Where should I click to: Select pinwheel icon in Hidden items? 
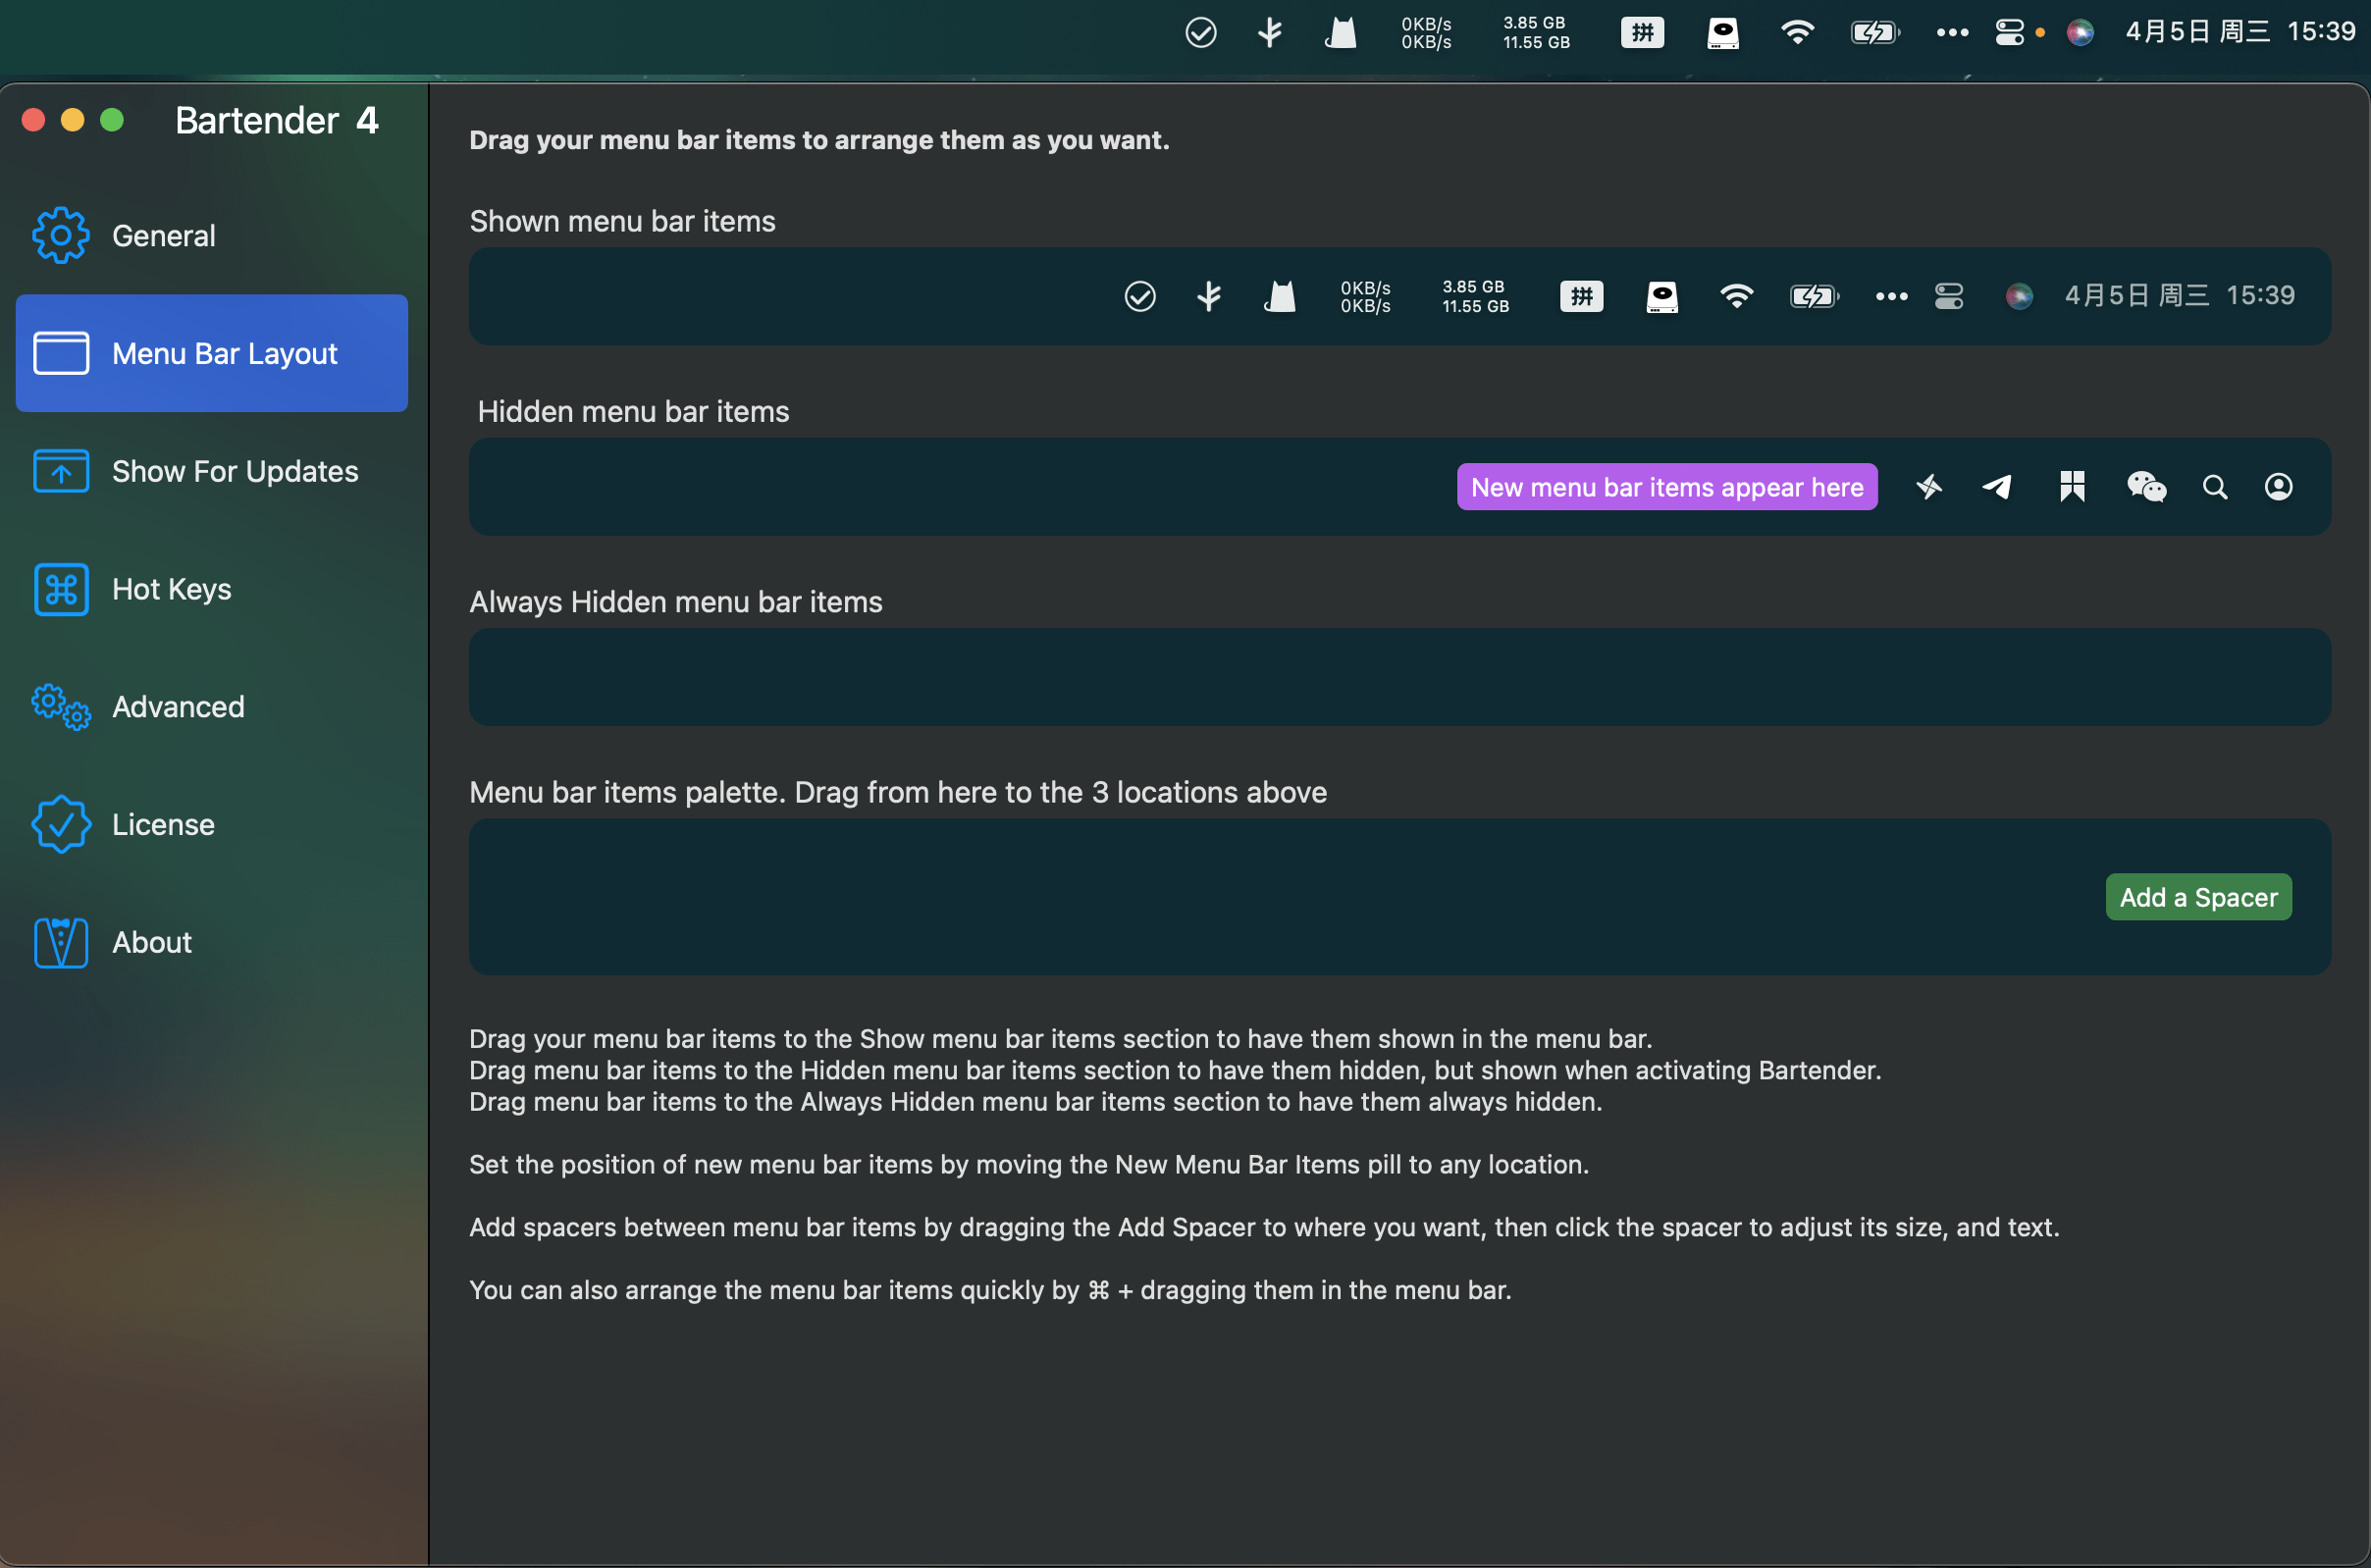(x=1929, y=487)
